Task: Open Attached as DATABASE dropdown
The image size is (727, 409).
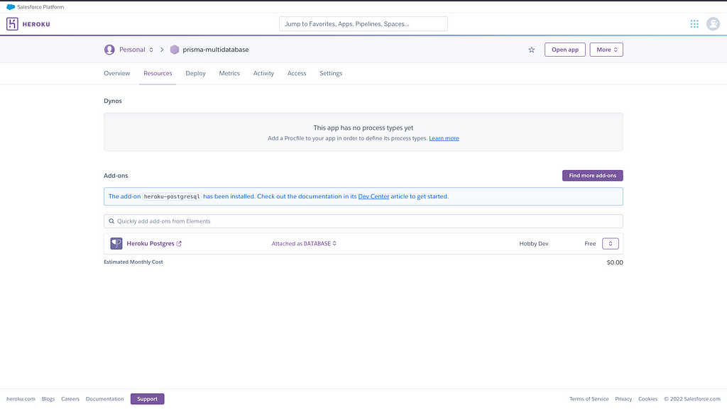Action: [x=304, y=243]
